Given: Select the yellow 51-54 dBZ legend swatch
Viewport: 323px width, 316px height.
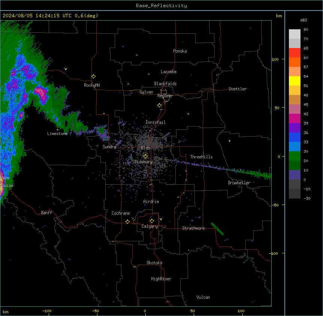Looking at the screenshot, I should [295, 81].
